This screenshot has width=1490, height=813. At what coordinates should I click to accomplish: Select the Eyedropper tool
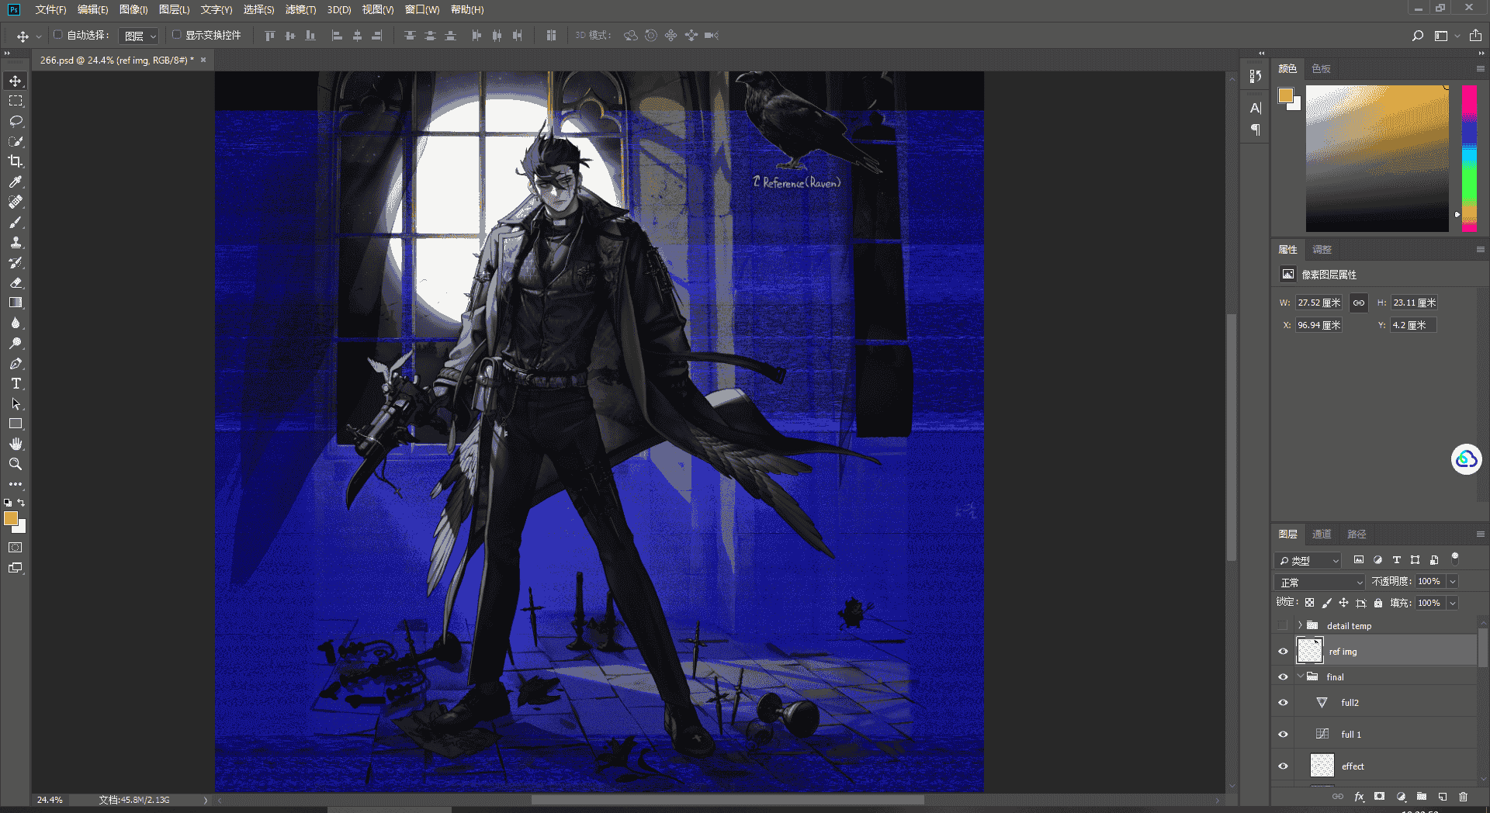click(16, 182)
